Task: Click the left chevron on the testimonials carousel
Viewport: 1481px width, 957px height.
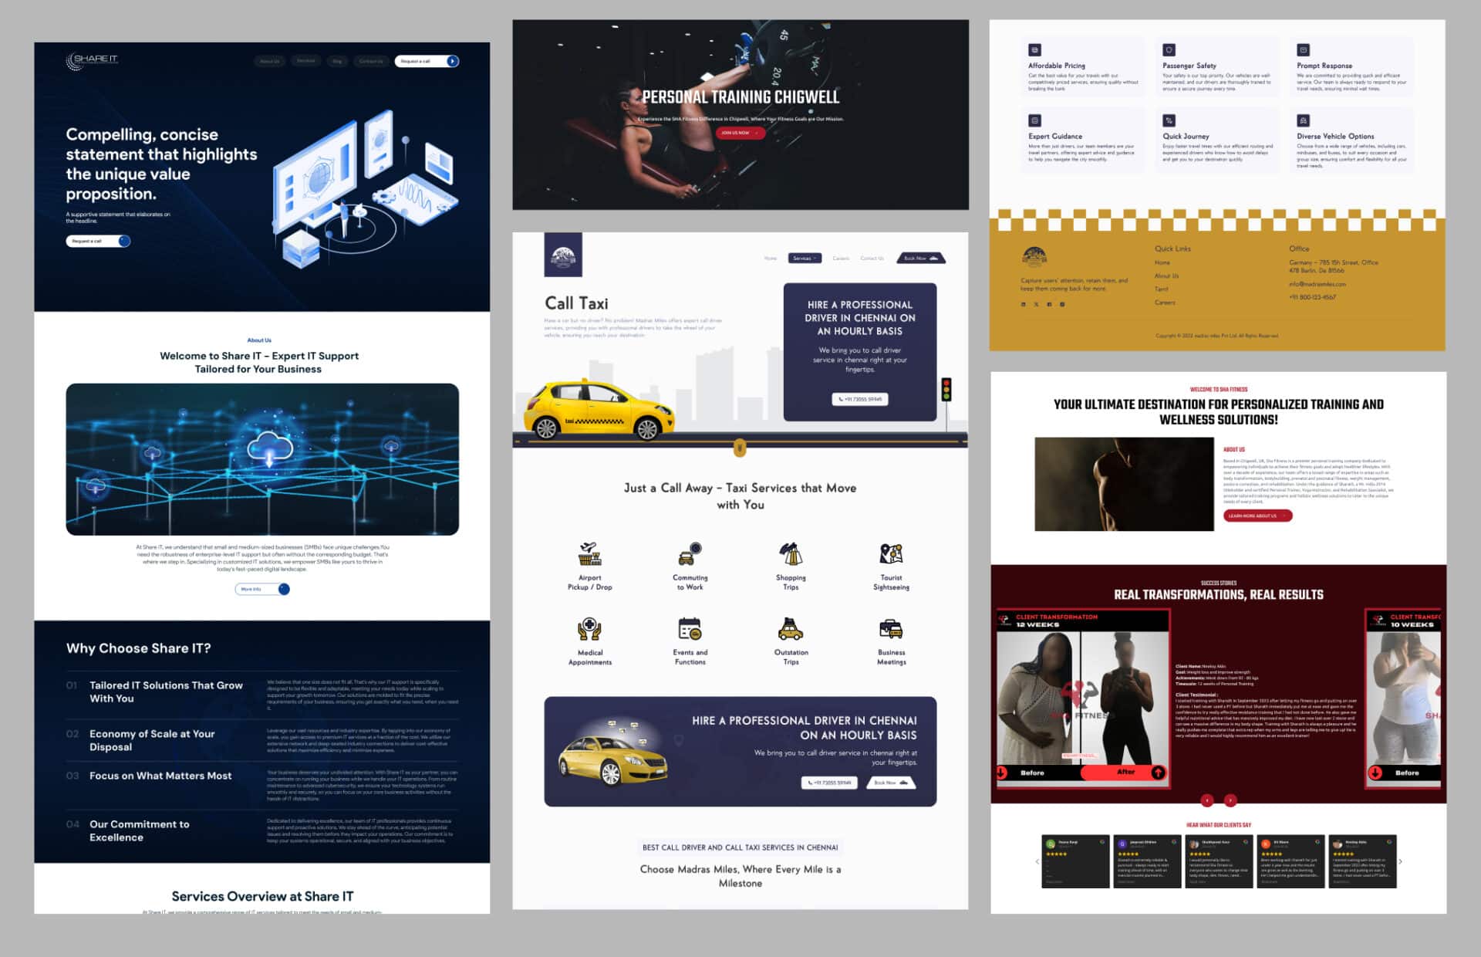Action: (1036, 861)
